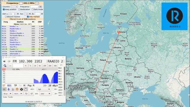Click the orange clock scheduler button
The image size is (190, 107).
[17, 89]
